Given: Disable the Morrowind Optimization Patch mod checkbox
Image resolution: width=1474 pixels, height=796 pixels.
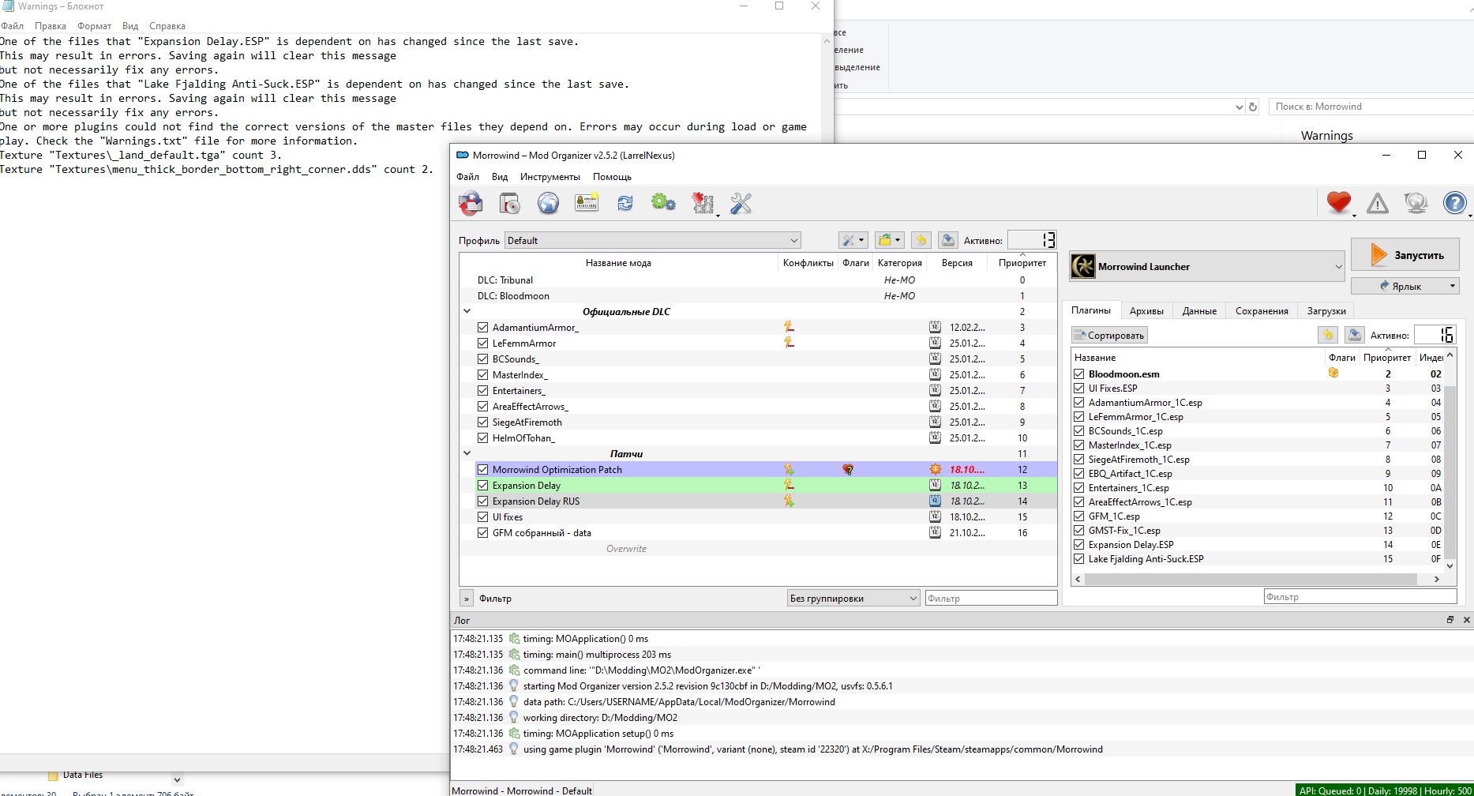Looking at the screenshot, I should point(483,469).
